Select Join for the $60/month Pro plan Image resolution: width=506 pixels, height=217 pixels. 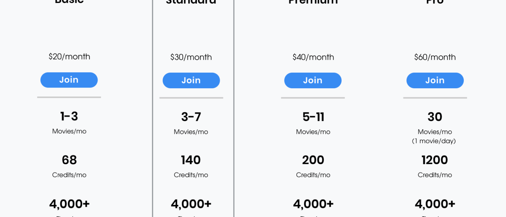435,80
